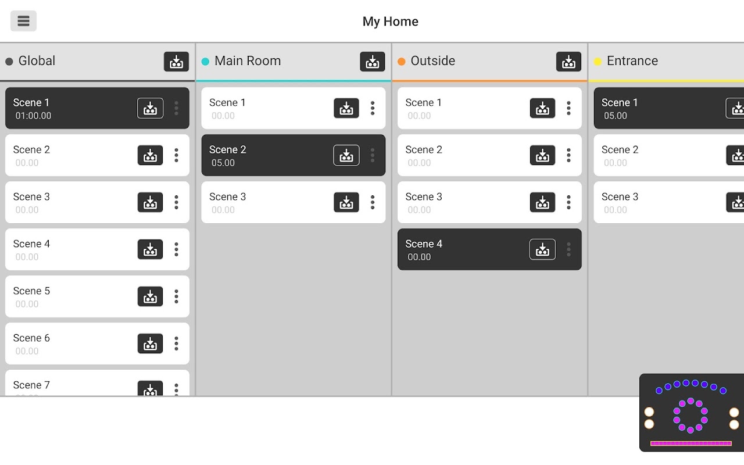Save to Main Room Scene 1
This screenshot has width=744, height=465.
346,108
